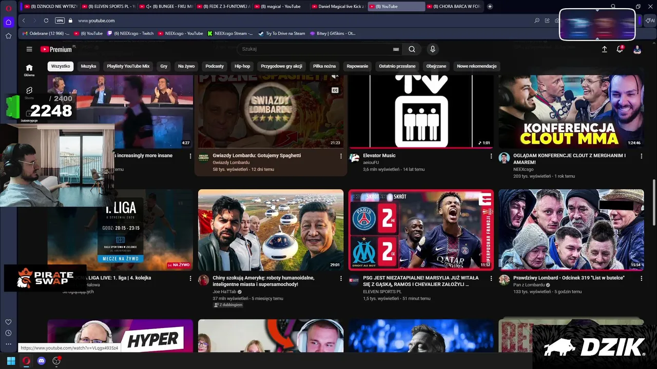This screenshot has width=657, height=369.
Task: Open the sidebar three-dots settings
Action: [x=8, y=344]
